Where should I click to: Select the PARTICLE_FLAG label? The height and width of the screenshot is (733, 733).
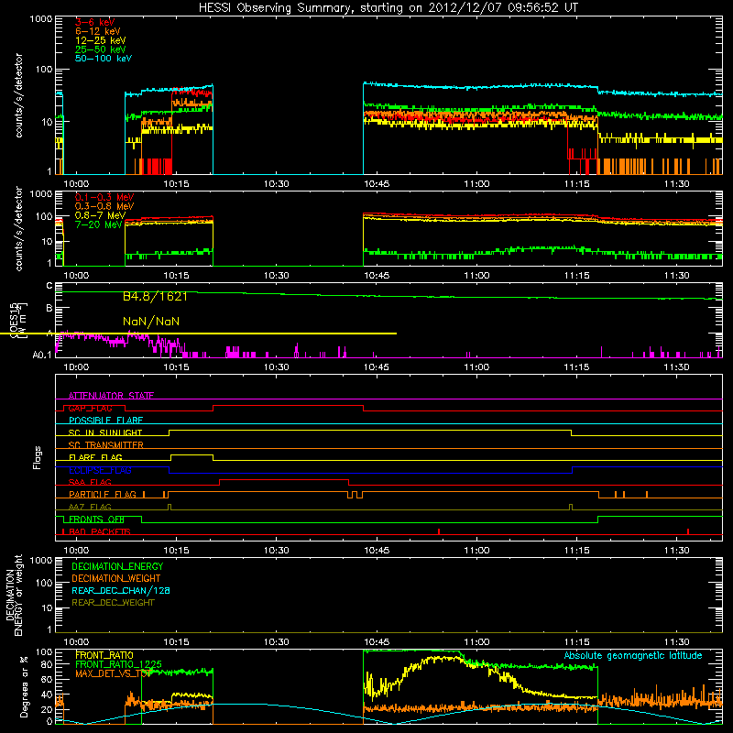coord(103,494)
